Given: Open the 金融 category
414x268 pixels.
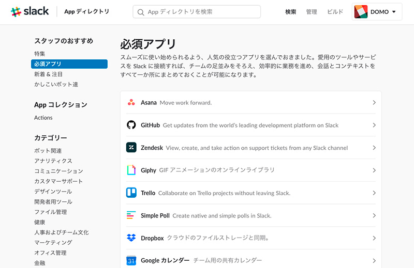Looking at the screenshot, I should pyautogui.click(x=40, y=263).
